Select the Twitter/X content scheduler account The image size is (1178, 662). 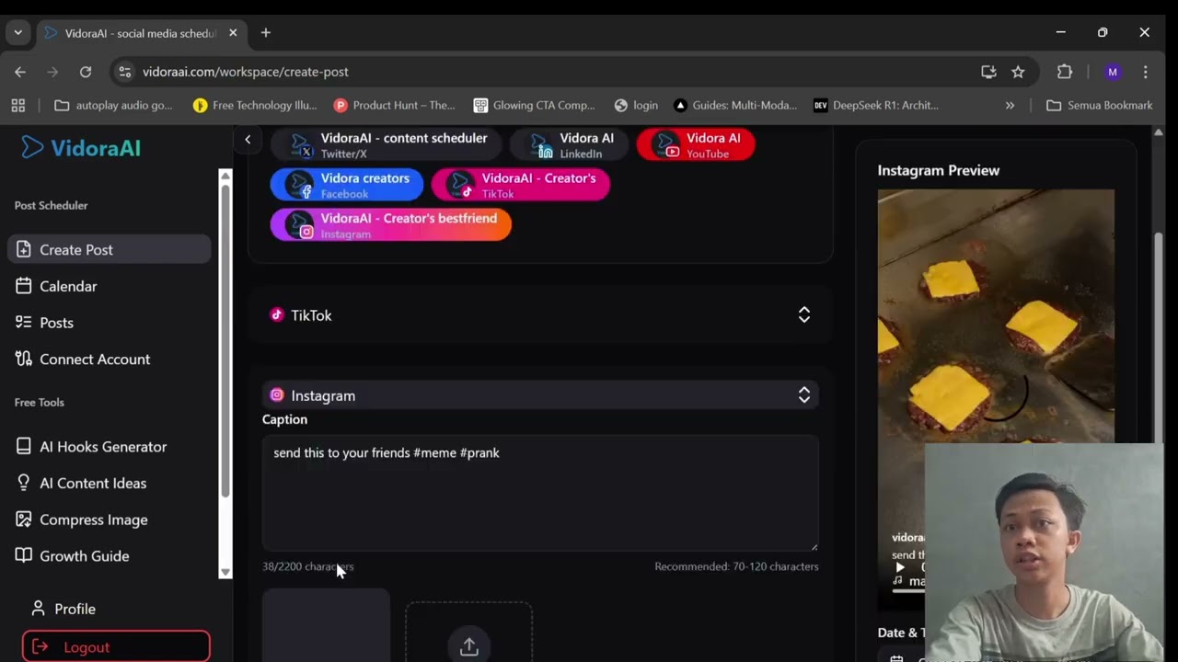(387, 145)
